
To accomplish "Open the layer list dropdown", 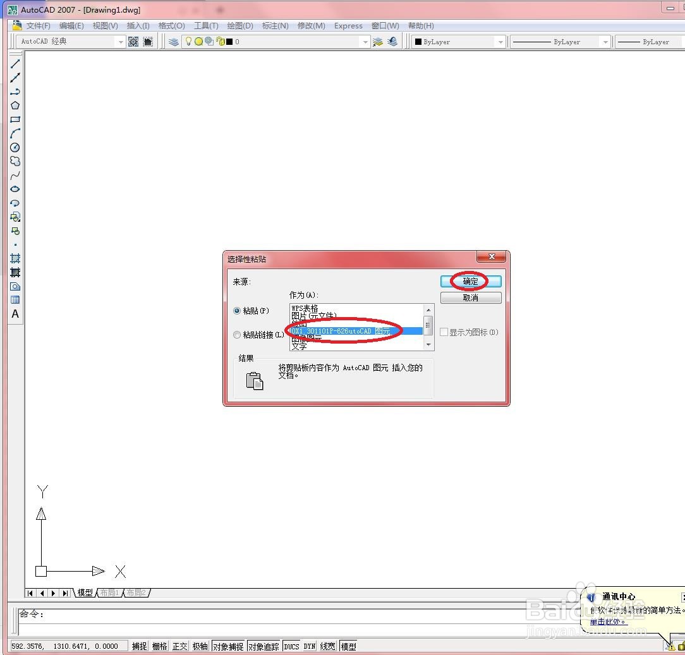I will click(365, 42).
